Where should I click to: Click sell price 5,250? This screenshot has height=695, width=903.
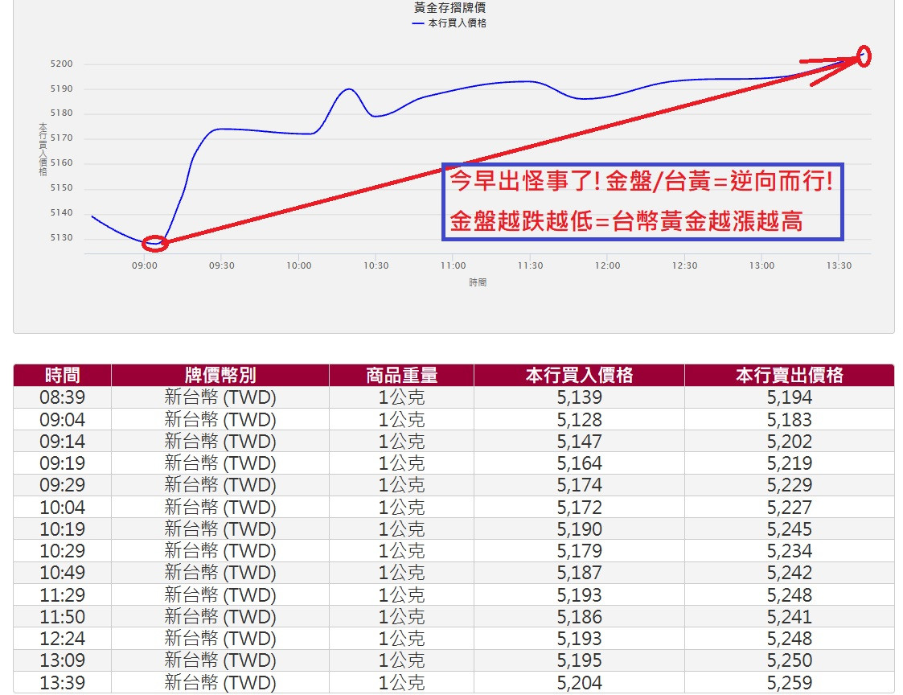(x=790, y=660)
